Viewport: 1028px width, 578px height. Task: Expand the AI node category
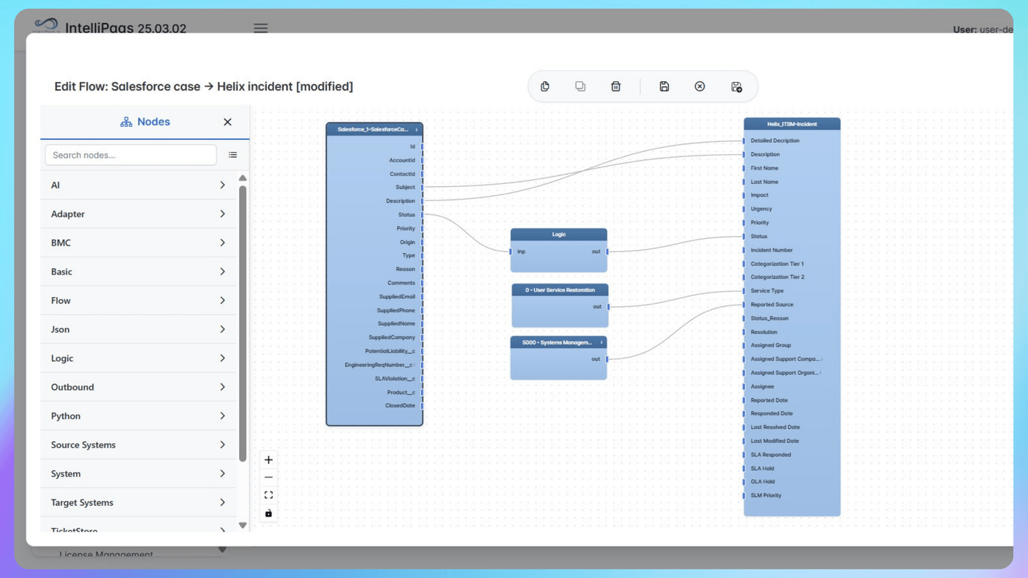click(138, 185)
